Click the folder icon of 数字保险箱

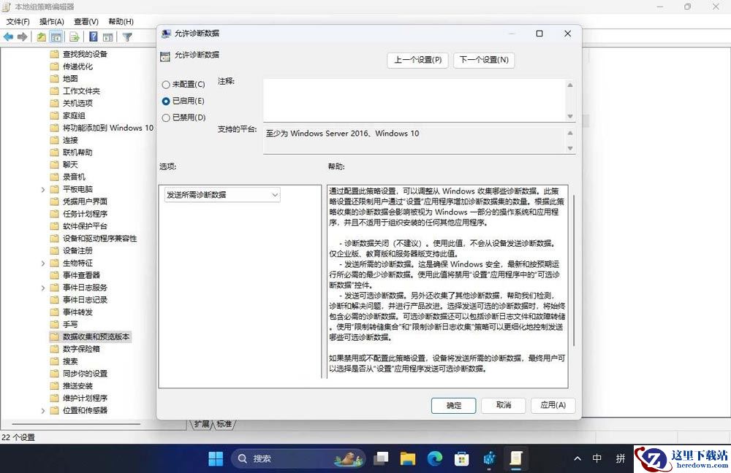tap(54, 349)
